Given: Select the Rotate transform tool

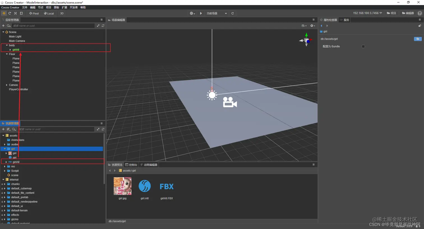Looking at the screenshot, I should pyautogui.click(x=10, y=13).
